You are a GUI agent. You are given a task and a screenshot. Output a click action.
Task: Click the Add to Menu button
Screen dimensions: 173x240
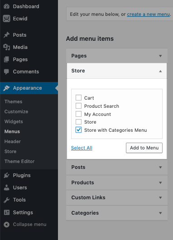coord(144,148)
